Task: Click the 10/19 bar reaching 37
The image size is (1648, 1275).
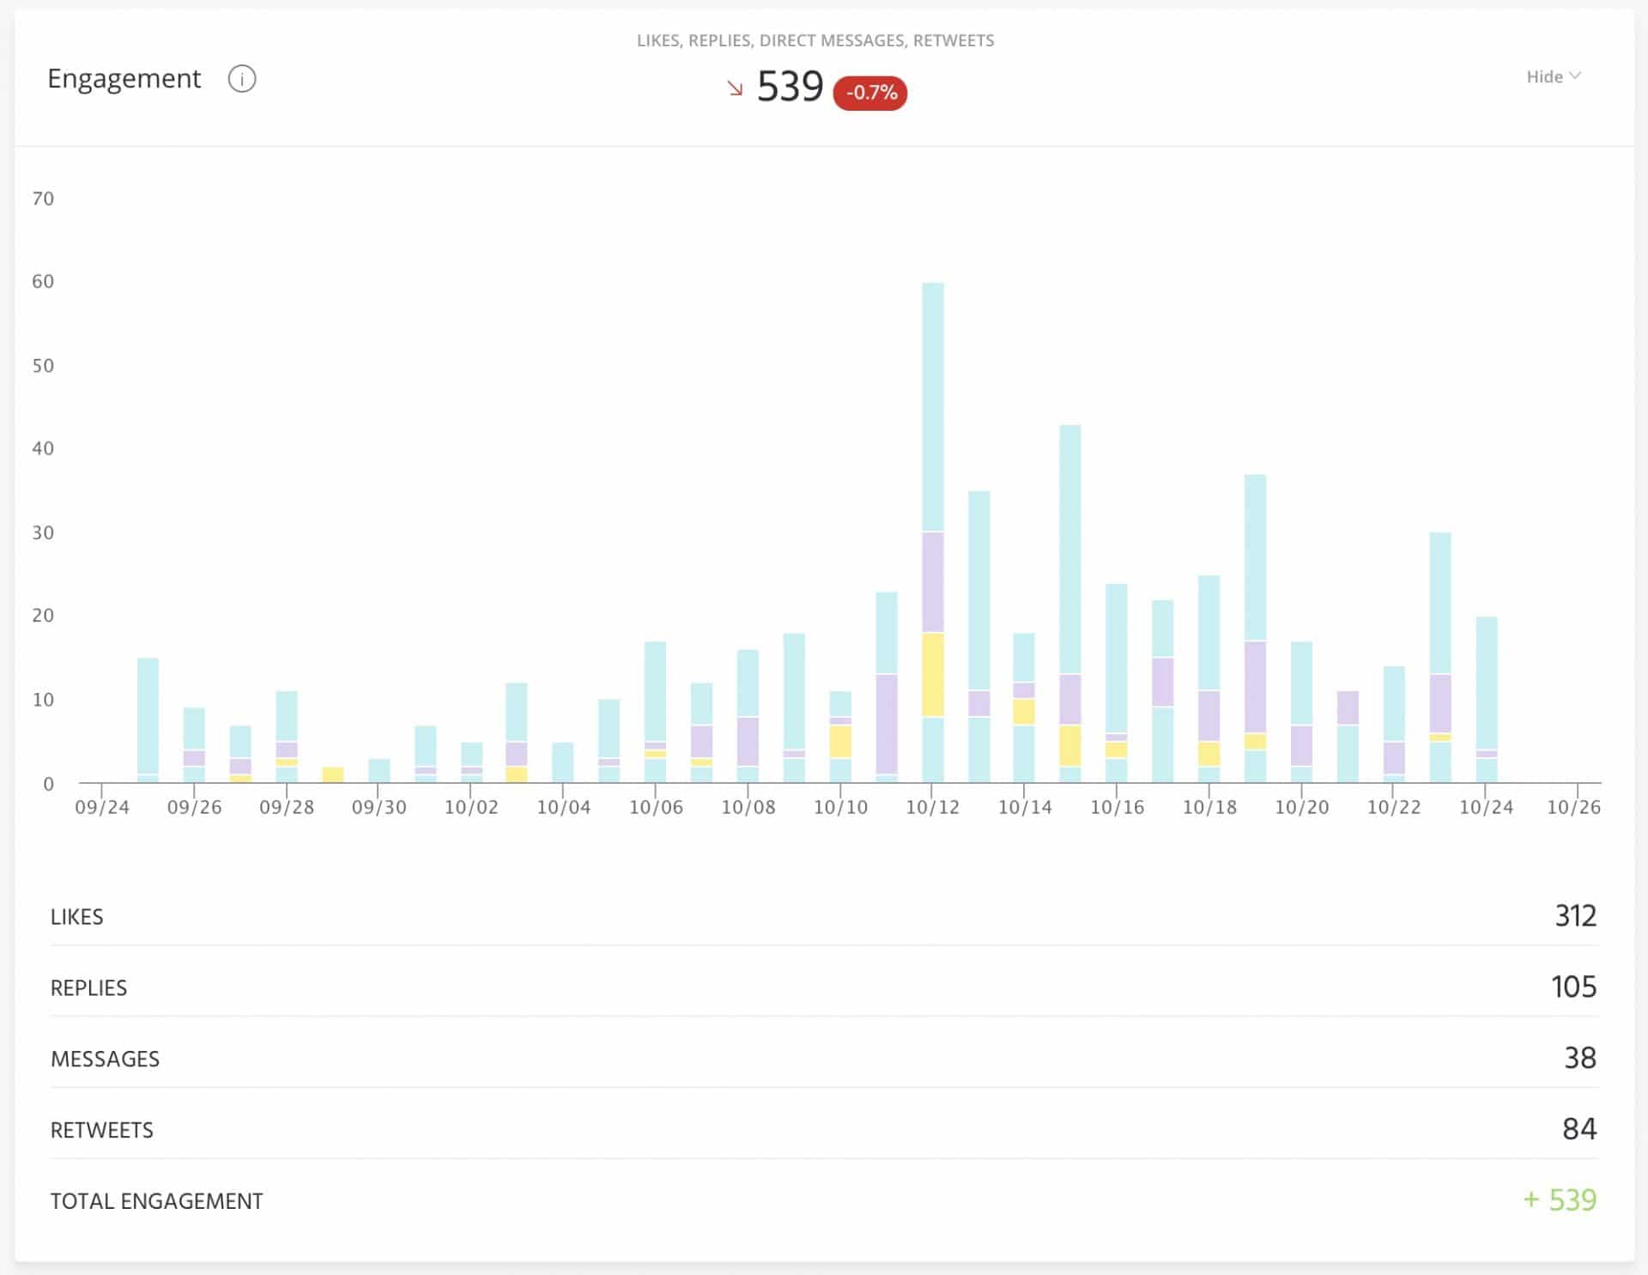Action: click(1255, 628)
